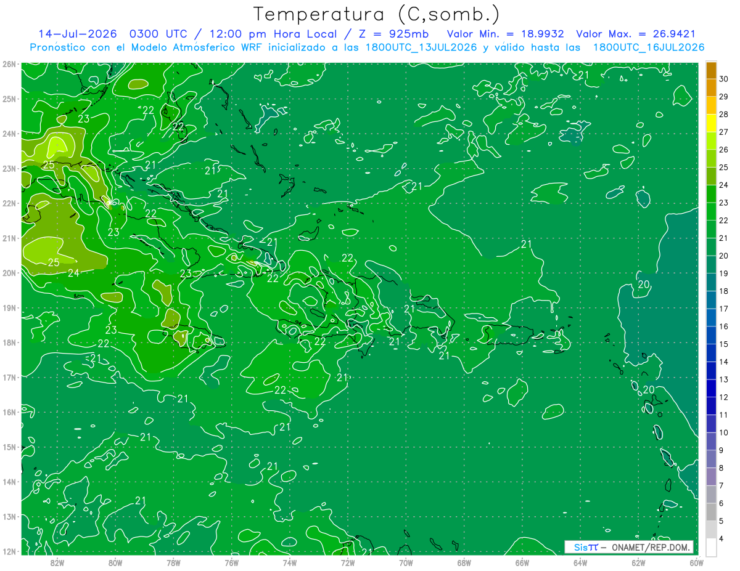Pick the gray swatch between legend 5 and 6
Screen dimensions: 740x571
(x=711, y=512)
